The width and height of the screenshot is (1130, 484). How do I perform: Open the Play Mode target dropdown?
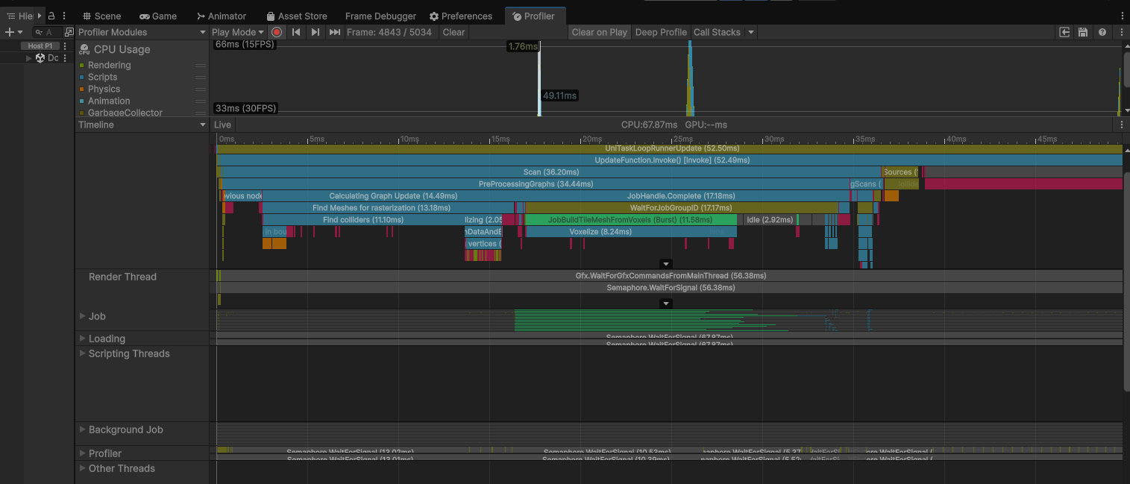(x=238, y=32)
